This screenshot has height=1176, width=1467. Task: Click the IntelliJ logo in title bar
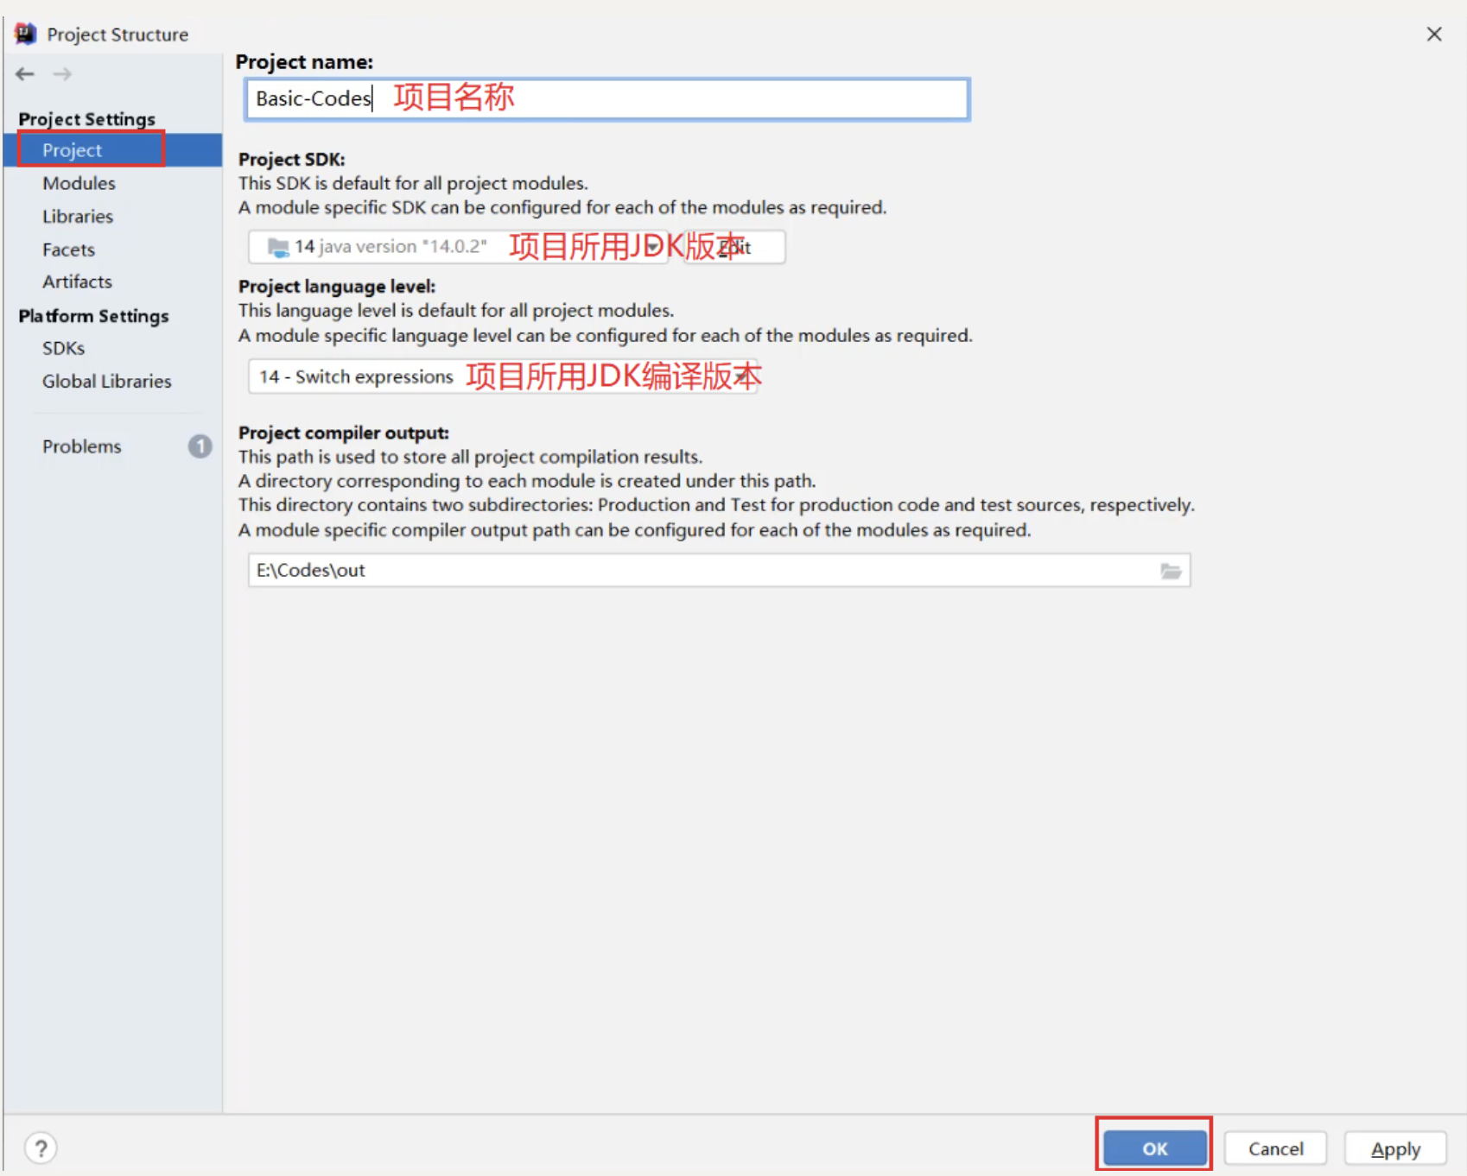tap(25, 35)
